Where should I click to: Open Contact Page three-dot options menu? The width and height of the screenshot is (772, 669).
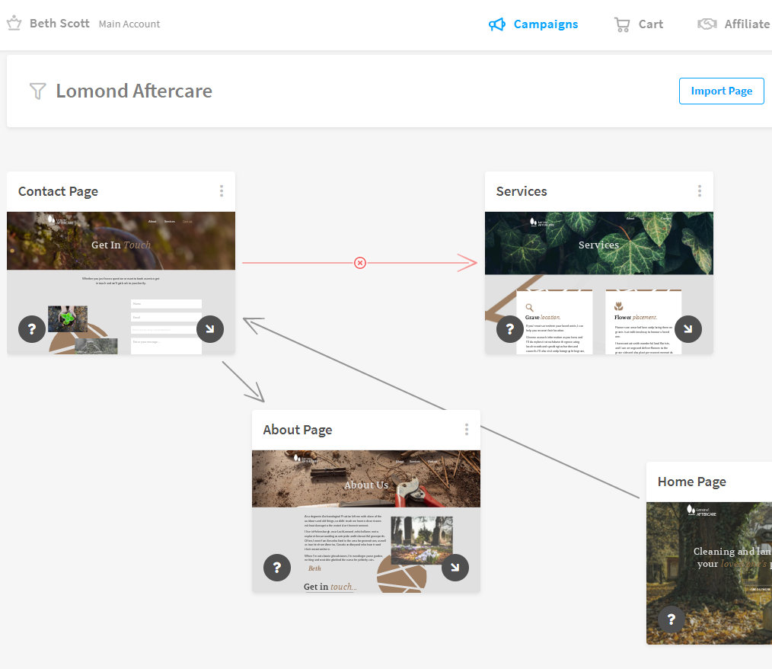click(x=222, y=191)
